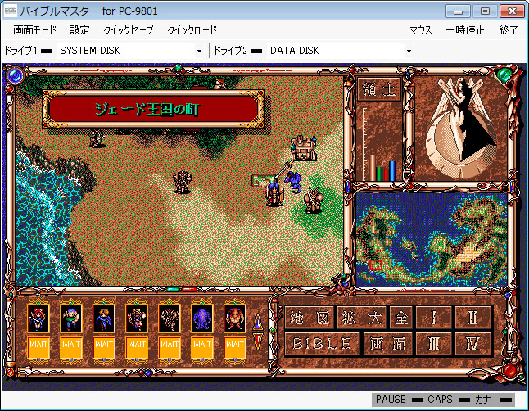Viewport: 529px width, 411px height.
Task: Expand the ドライブ2 DATA DISK dropdown
Action: click(409, 51)
